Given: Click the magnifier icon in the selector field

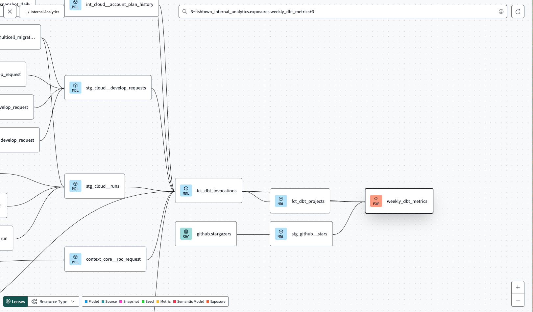Looking at the screenshot, I should pos(185,12).
